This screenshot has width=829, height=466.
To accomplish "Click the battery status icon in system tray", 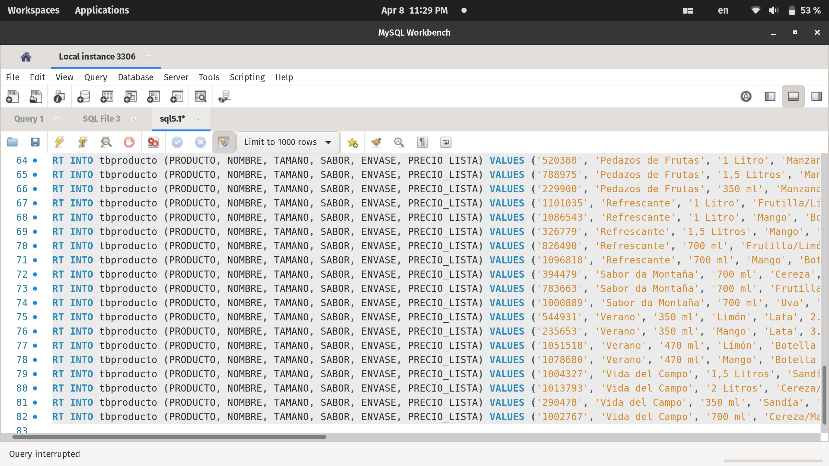I will coord(792,10).
